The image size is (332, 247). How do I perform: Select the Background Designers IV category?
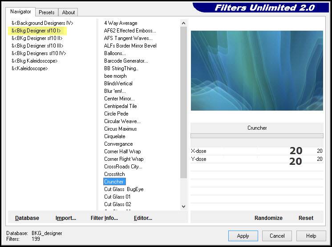click(x=42, y=23)
